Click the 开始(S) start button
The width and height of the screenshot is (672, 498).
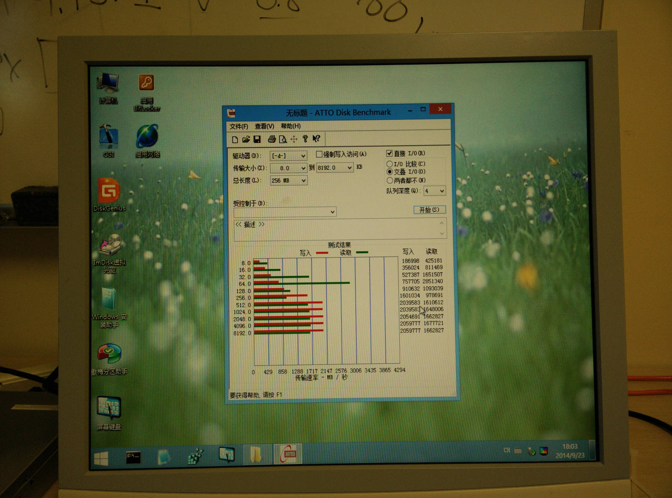click(429, 210)
